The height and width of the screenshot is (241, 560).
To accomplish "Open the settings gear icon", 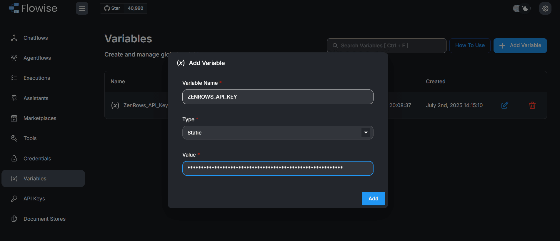I will click(545, 9).
